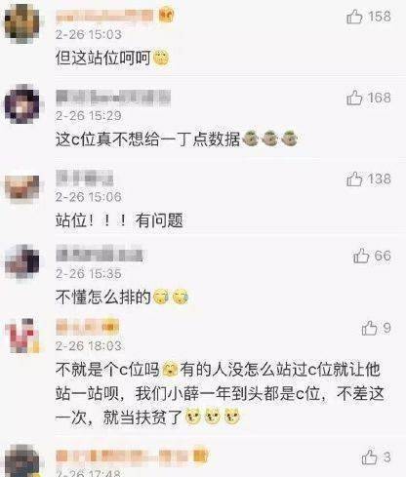Select comment 这c位真不想给一丁点数据
This screenshot has width=406, height=477.
point(147,139)
